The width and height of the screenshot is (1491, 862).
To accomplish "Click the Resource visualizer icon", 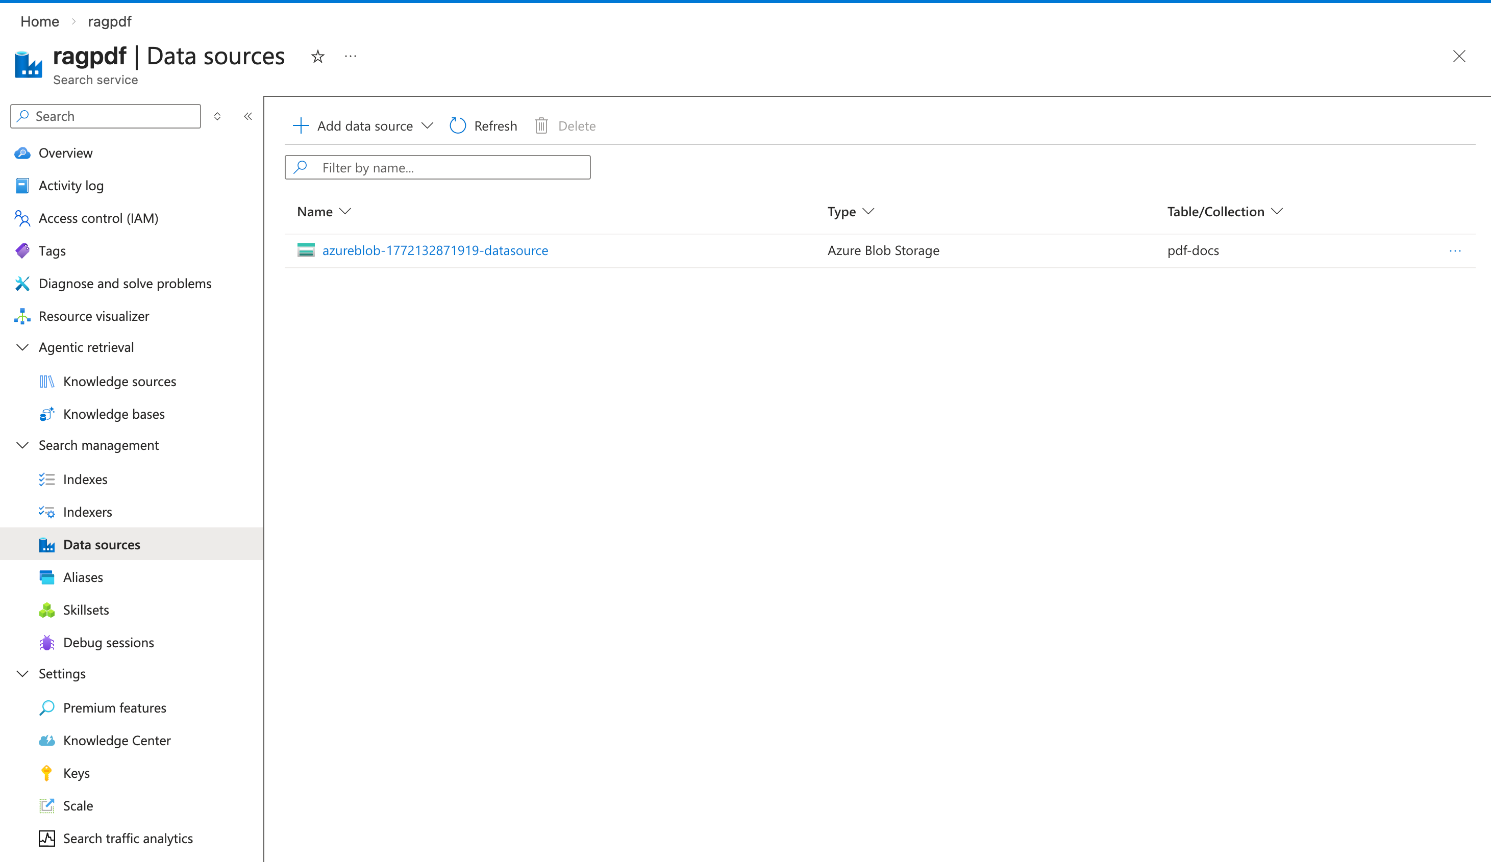I will (x=22, y=316).
